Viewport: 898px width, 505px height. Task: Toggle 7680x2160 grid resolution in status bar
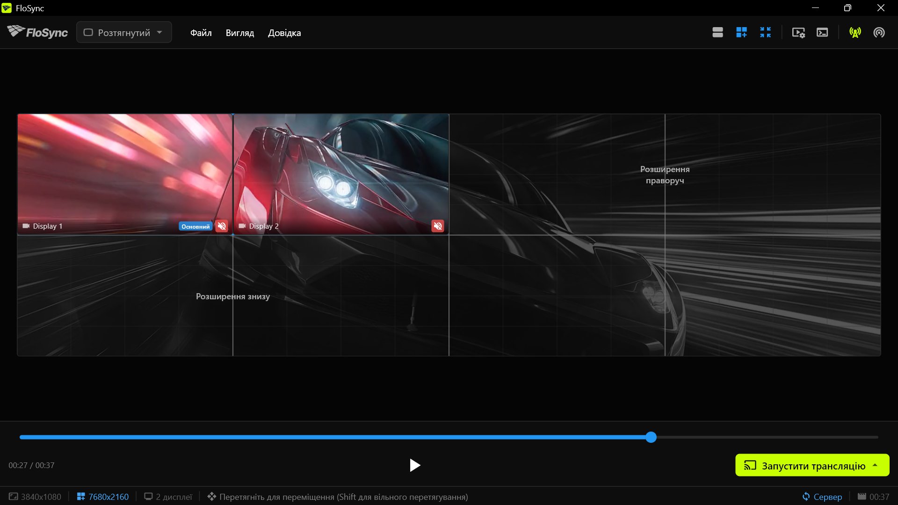pos(103,497)
